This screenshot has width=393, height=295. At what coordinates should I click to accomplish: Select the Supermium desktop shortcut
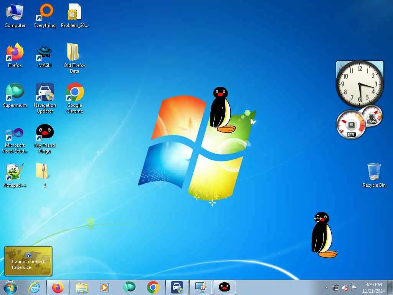pos(15,95)
